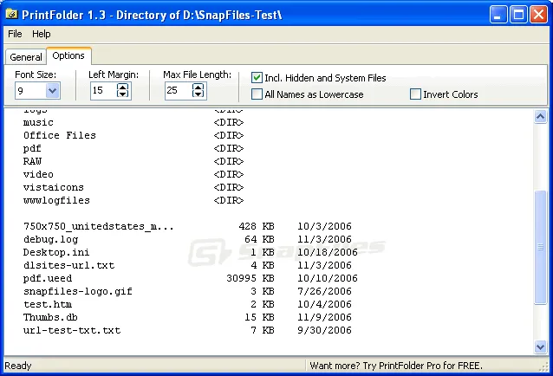Click the 'url-test-txt.txt' file name
Screen dimensions: 553x376
[x=72, y=331]
